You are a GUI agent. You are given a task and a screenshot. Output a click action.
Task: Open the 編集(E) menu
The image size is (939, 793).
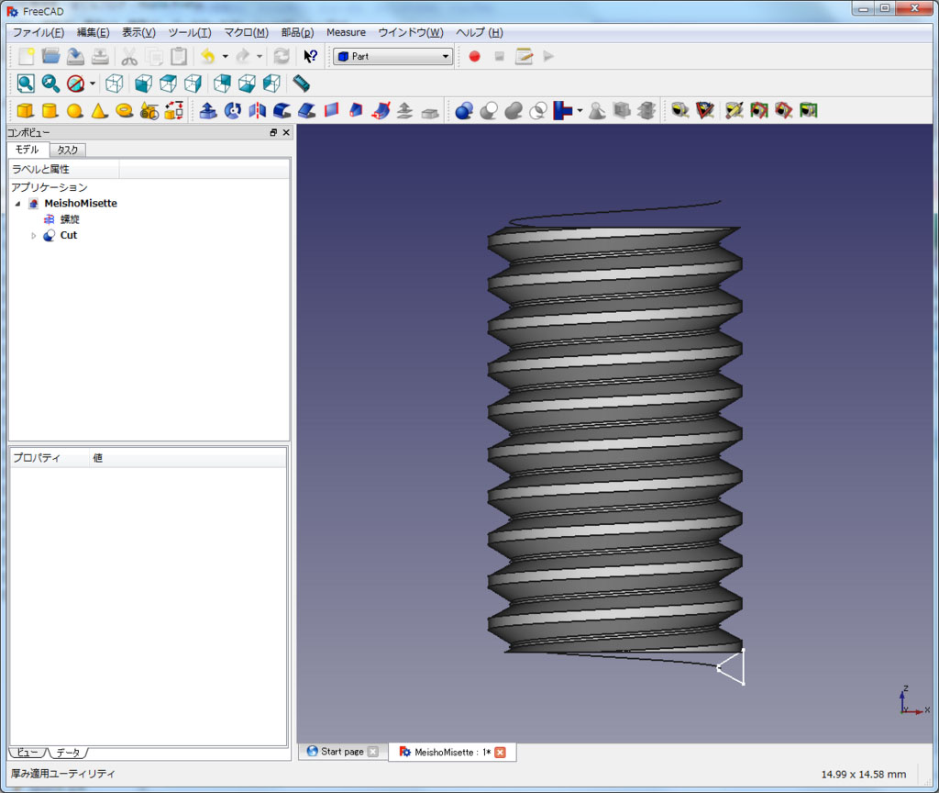pyautogui.click(x=93, y=32)
